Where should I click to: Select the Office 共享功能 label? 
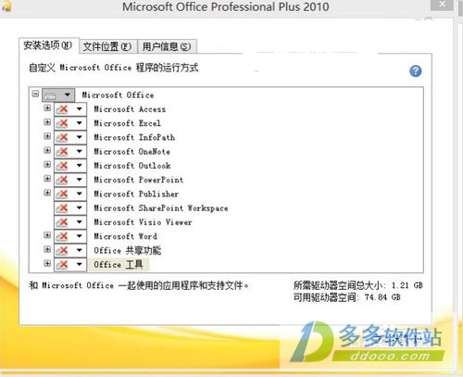pyautogui.click(x=128, y=250)
